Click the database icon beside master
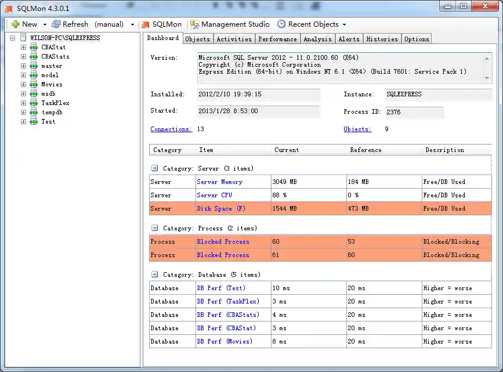Screen dimensions: 503x372 tap(33, 66)
